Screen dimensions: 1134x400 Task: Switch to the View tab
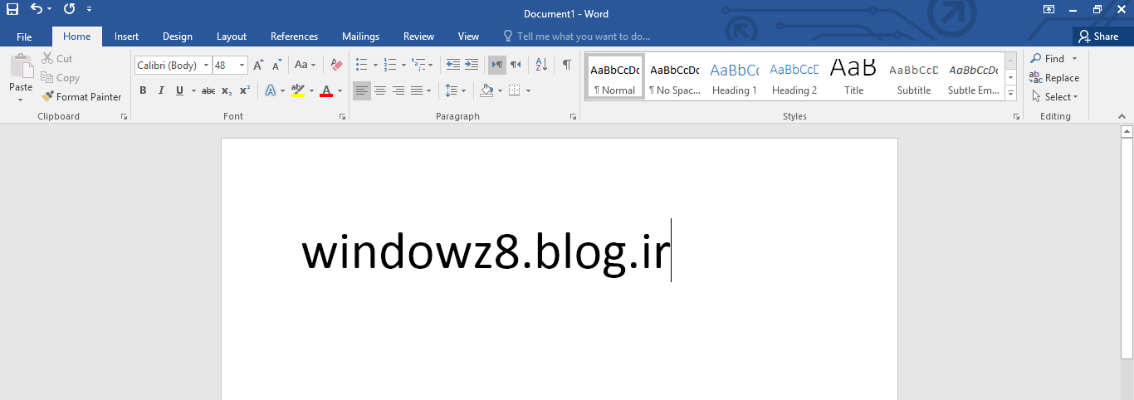[x=468, y=37]
